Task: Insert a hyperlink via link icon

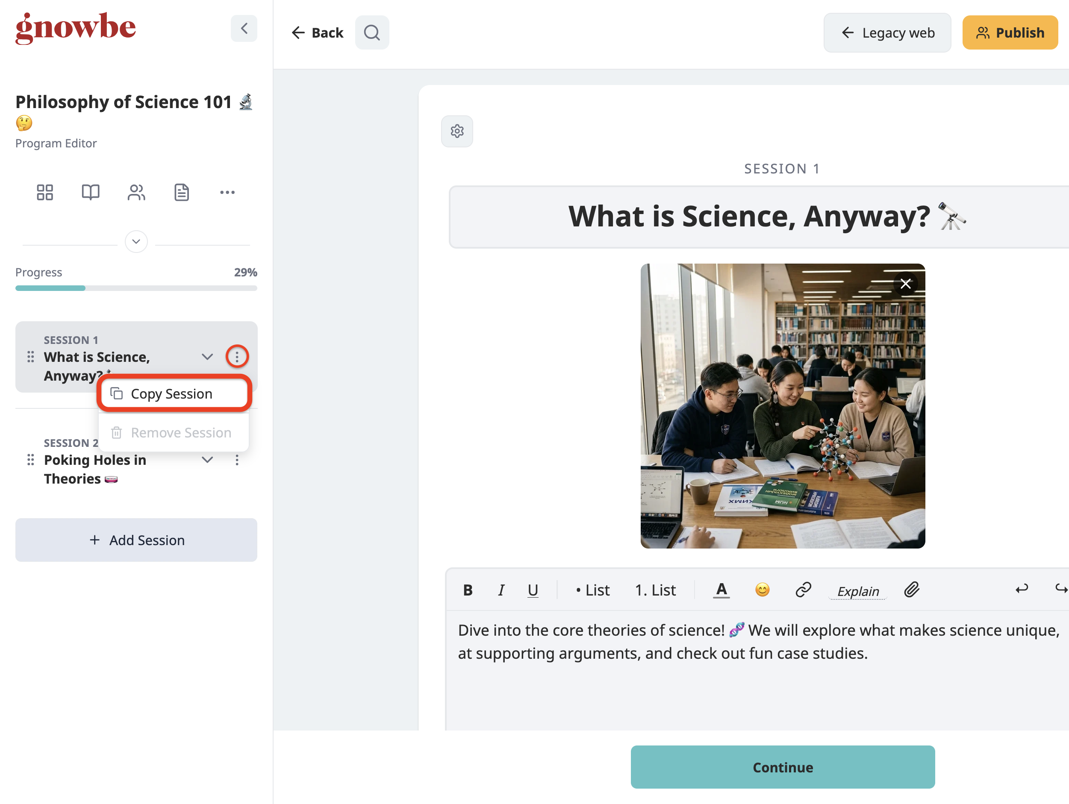Action: (x=803, y=590)
